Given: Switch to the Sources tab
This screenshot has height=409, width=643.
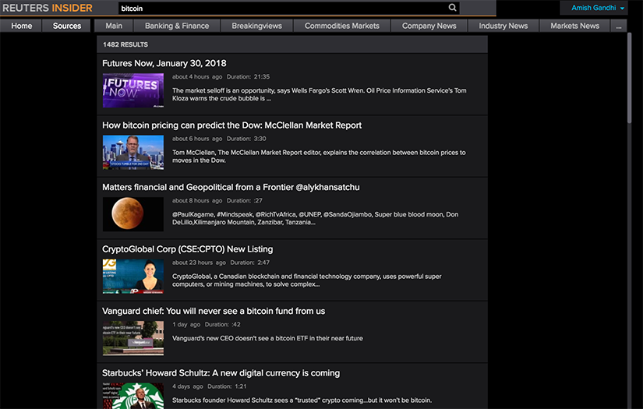Looking at the screenshot, I should pos(67,26).
